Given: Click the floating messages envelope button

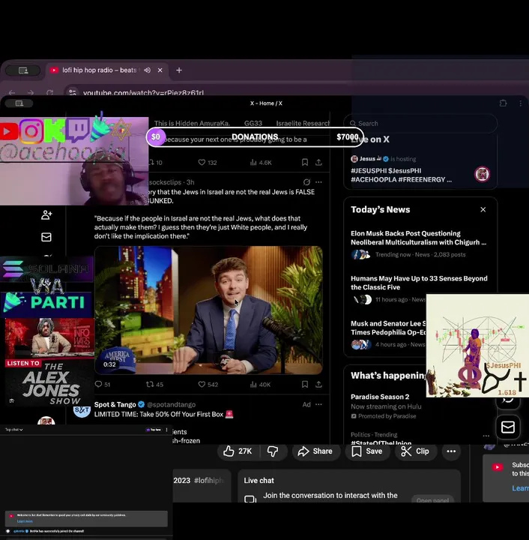Looking at the screenshot, I should click(x=508, y=427).
